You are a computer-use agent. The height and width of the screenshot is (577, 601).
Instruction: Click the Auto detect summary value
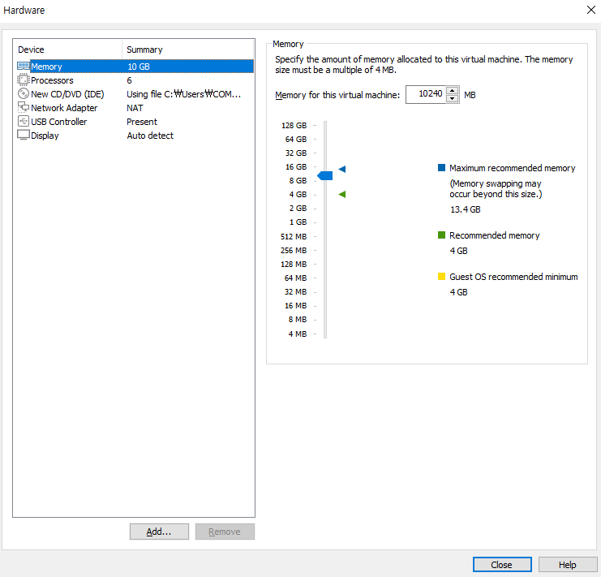pos(150,136)
